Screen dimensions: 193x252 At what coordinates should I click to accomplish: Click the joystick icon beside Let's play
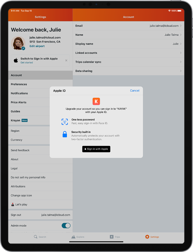pyautogui.click(x=13, y=204)
